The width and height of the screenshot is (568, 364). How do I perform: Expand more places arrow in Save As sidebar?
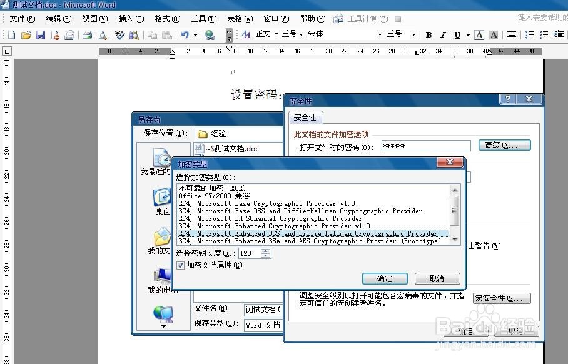163,326
